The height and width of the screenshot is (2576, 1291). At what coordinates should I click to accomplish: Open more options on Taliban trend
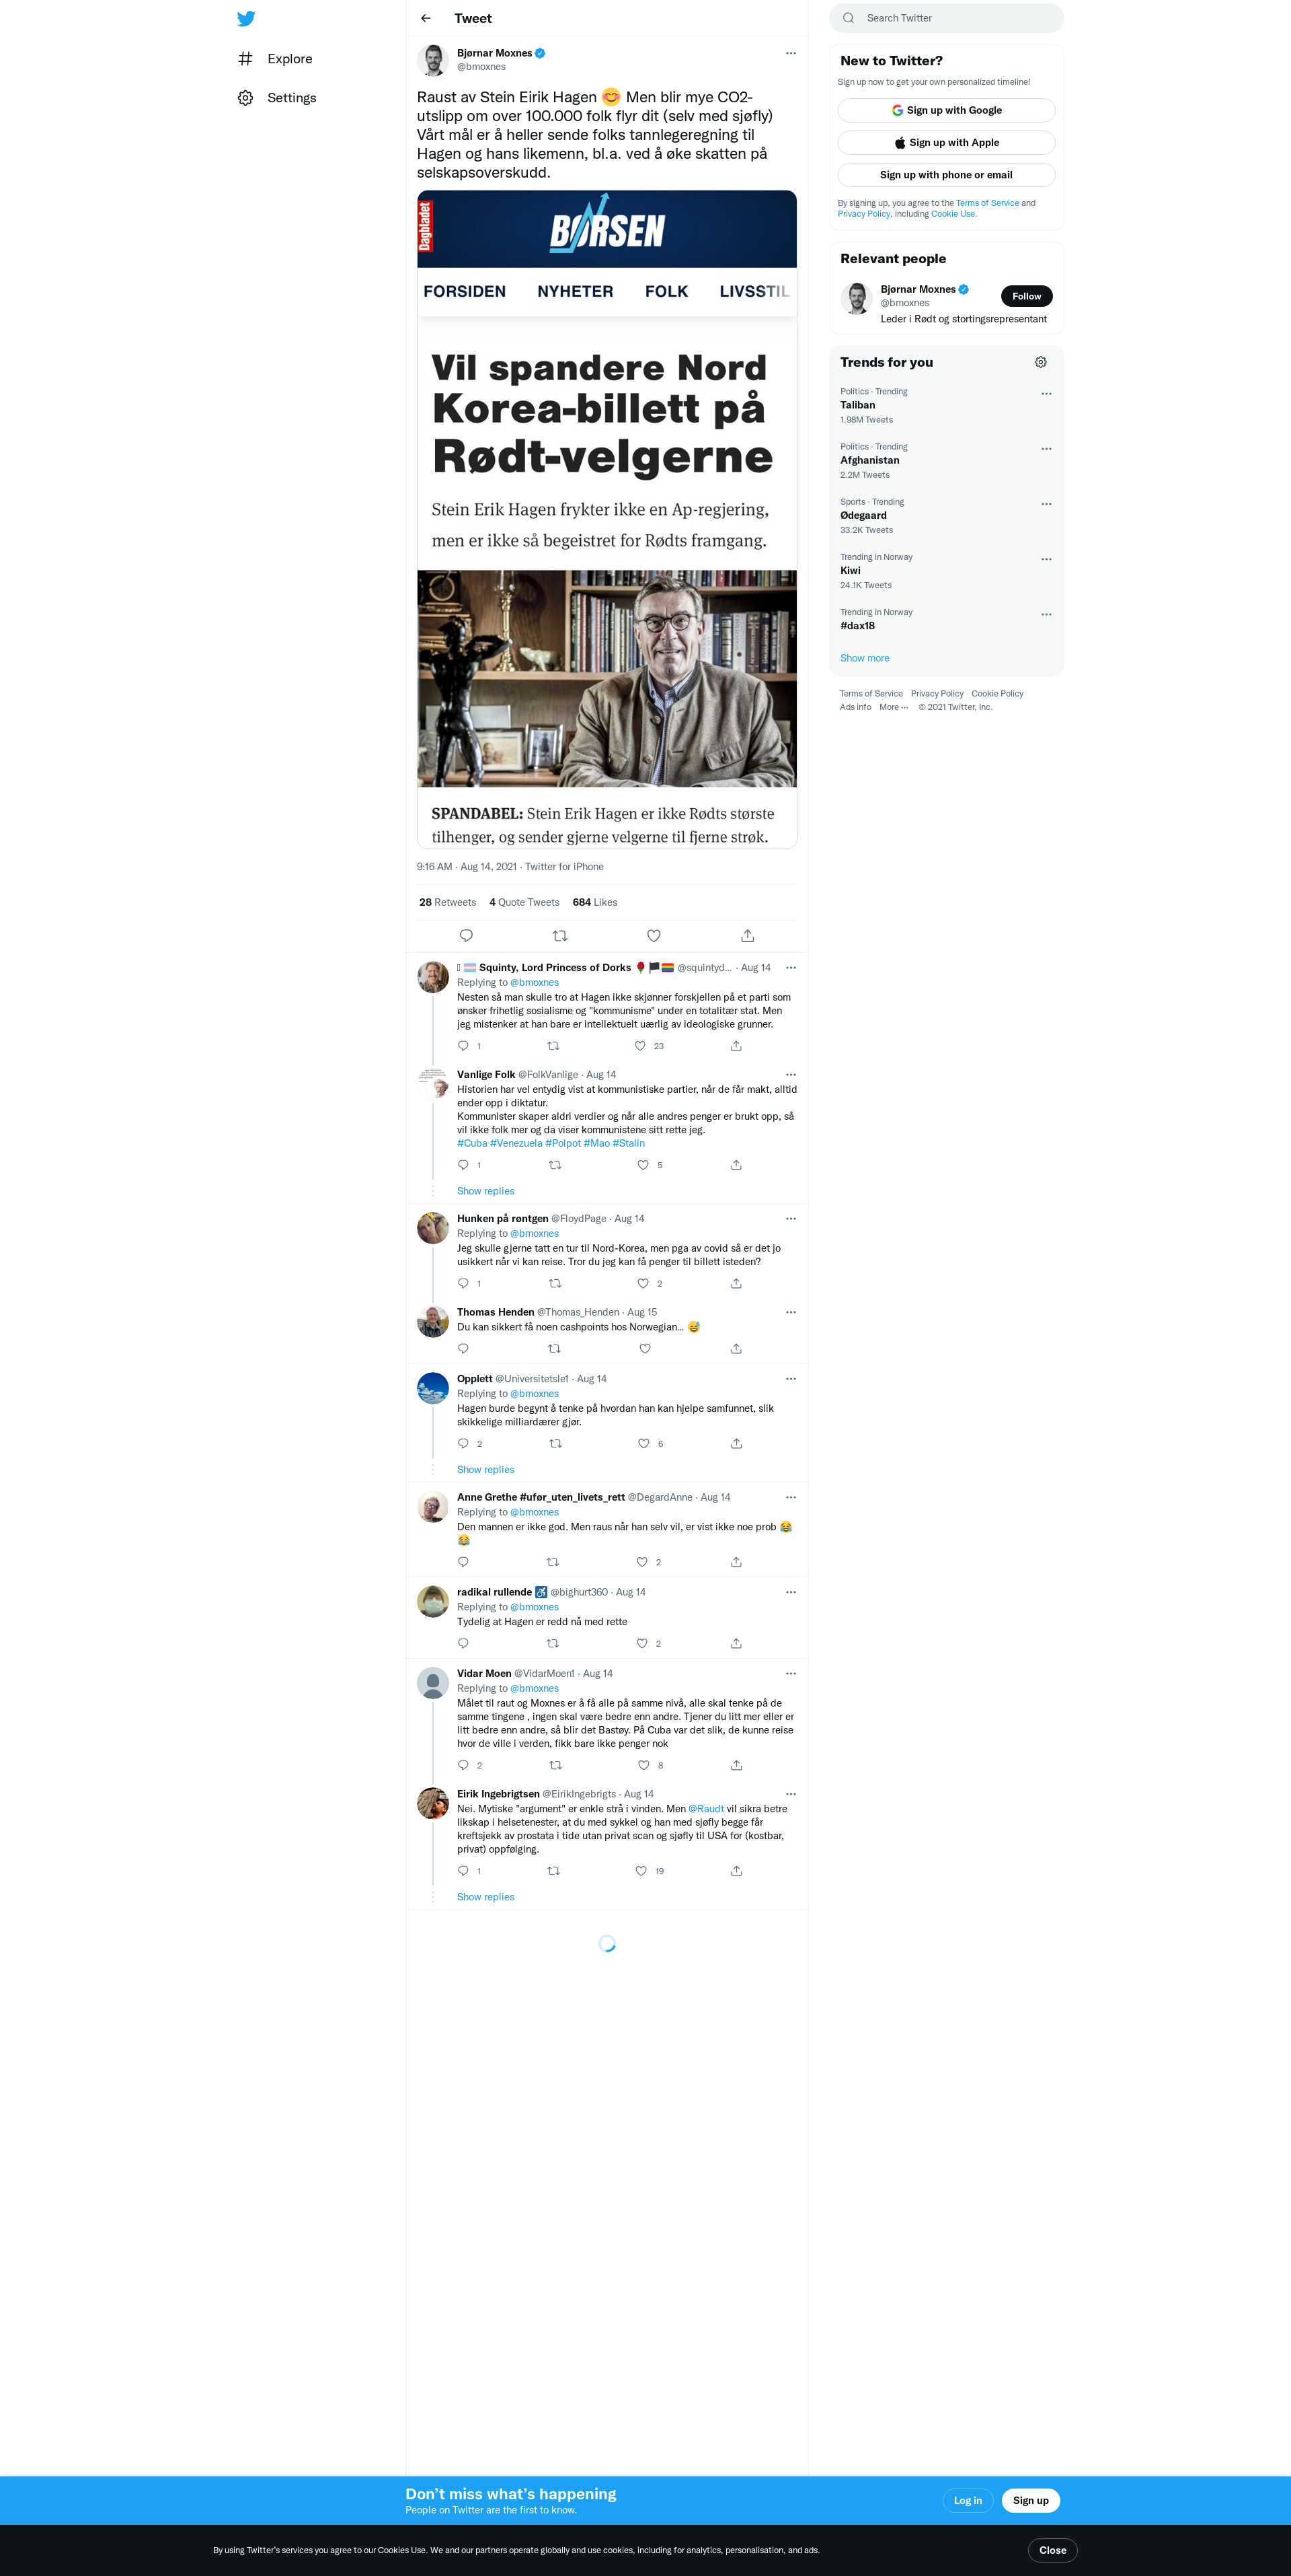pos(1046,394)
